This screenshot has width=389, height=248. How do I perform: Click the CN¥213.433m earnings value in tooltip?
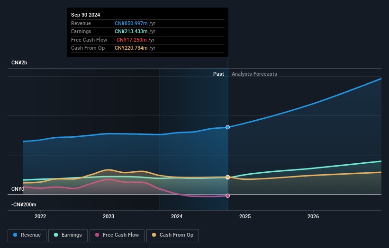point(131,32)
